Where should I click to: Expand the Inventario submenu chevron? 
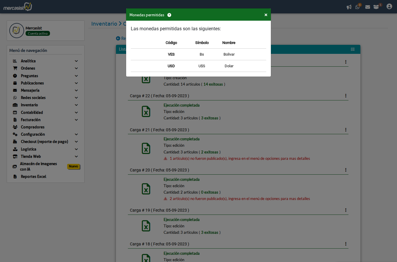(x=76, y=105)
